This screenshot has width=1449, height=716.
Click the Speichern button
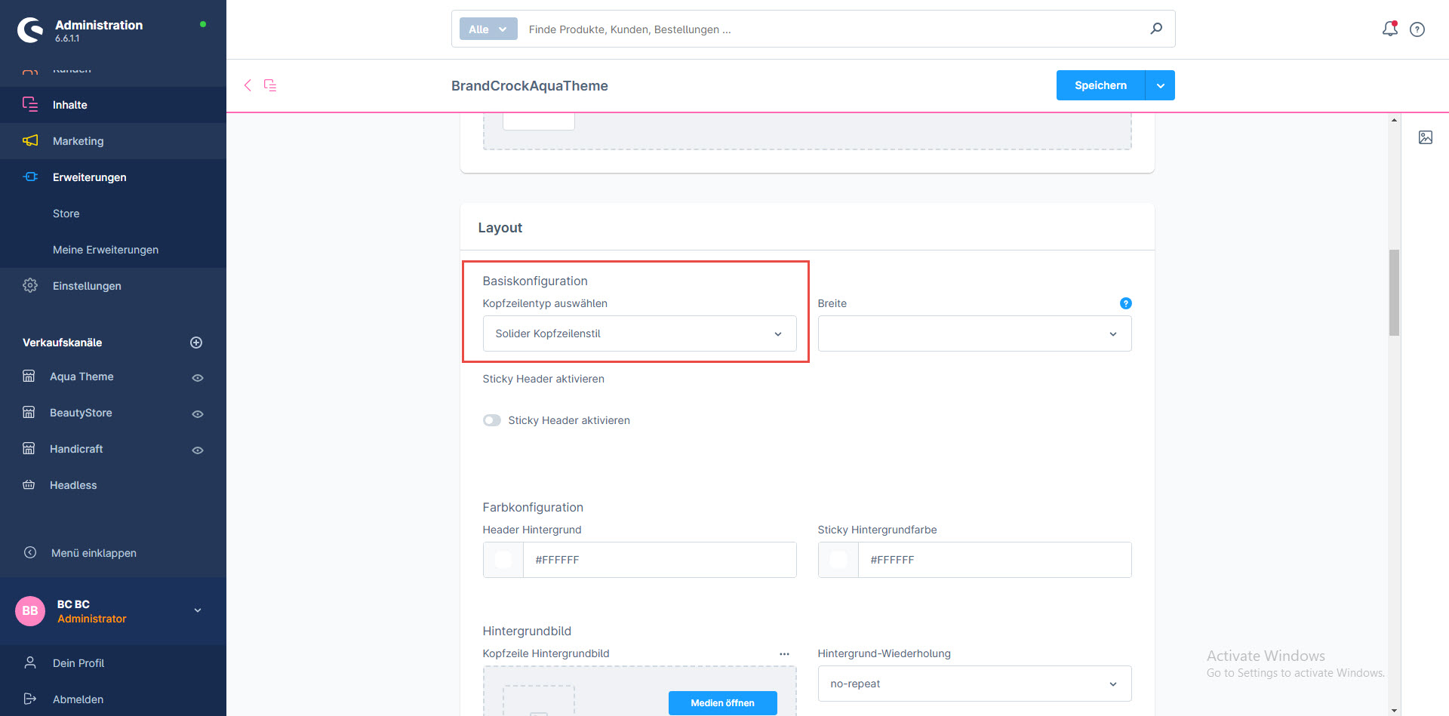point(1100,85)
